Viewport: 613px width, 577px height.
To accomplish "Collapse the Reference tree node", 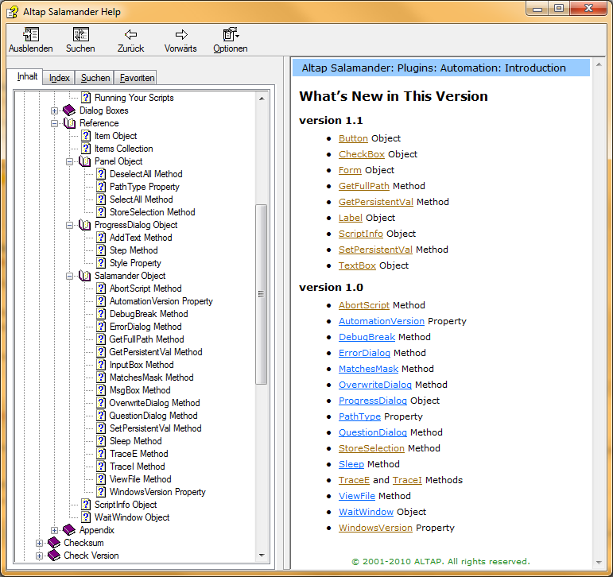I will (x=54, y=123).
